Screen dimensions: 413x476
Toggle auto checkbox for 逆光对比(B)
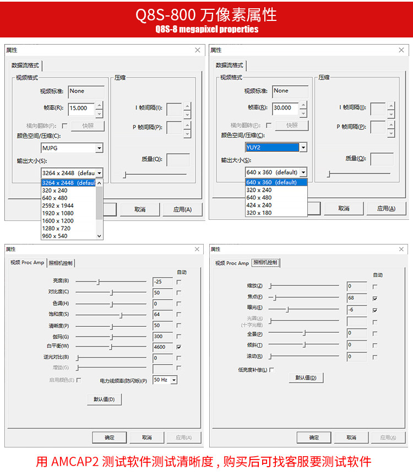pyautogui.click(x=179, y=358)
